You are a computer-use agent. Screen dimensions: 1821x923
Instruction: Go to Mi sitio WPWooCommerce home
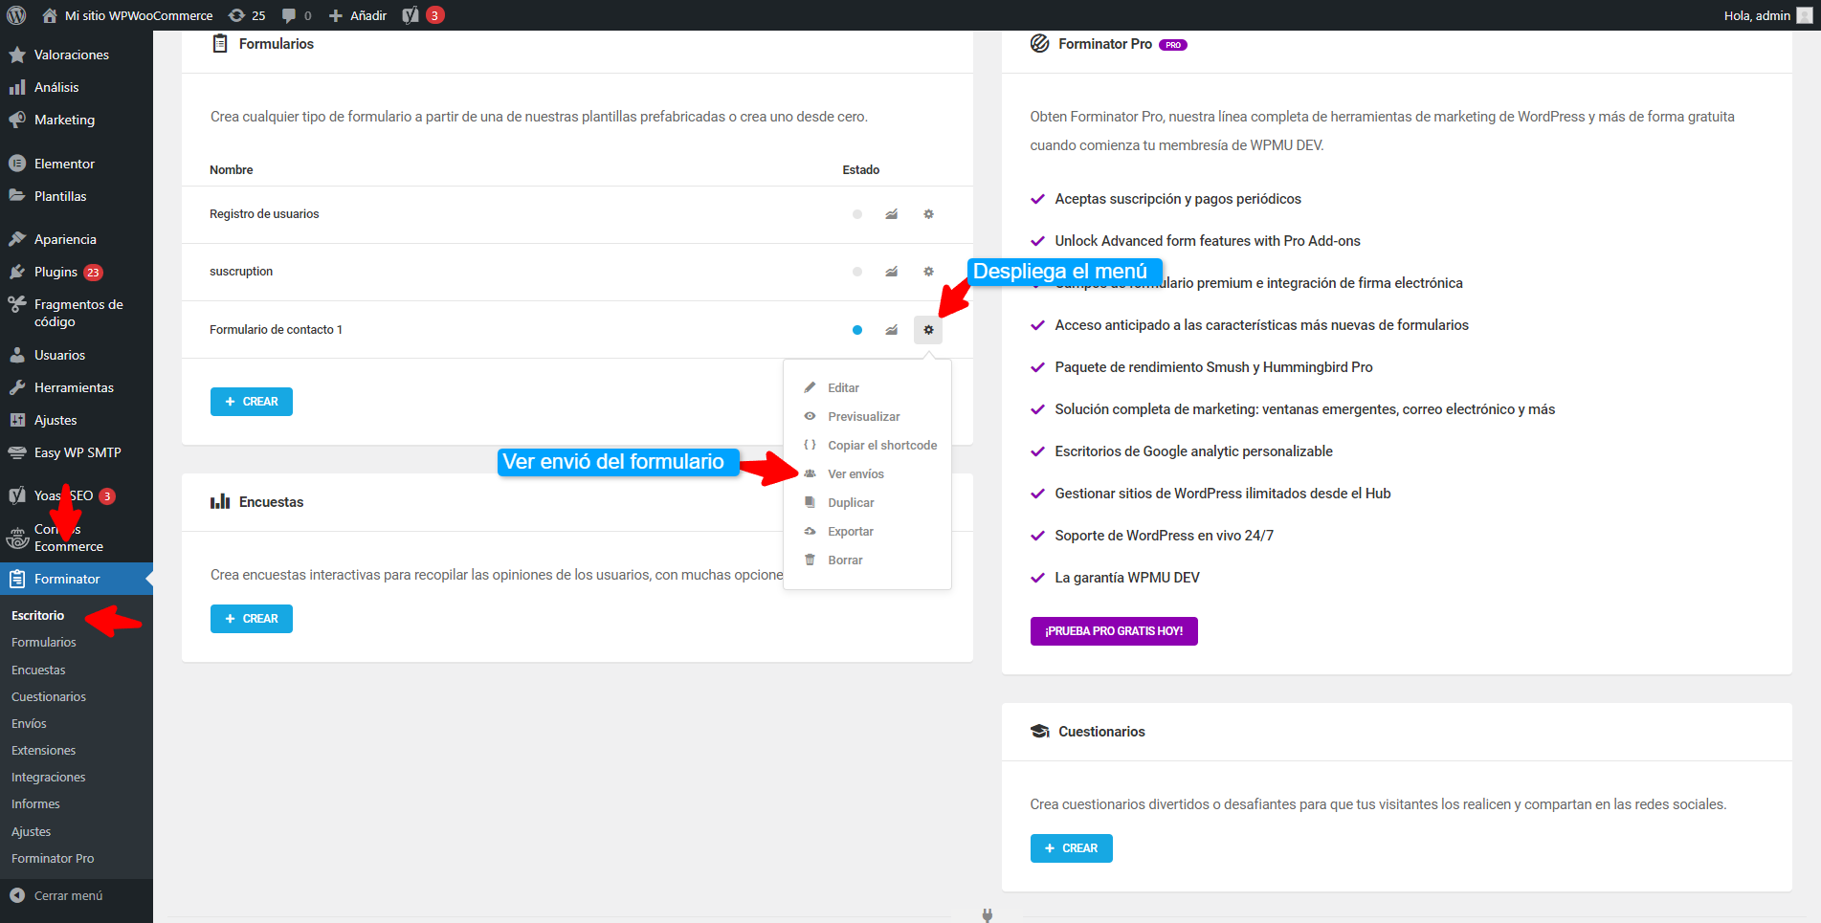pos(128,15)
